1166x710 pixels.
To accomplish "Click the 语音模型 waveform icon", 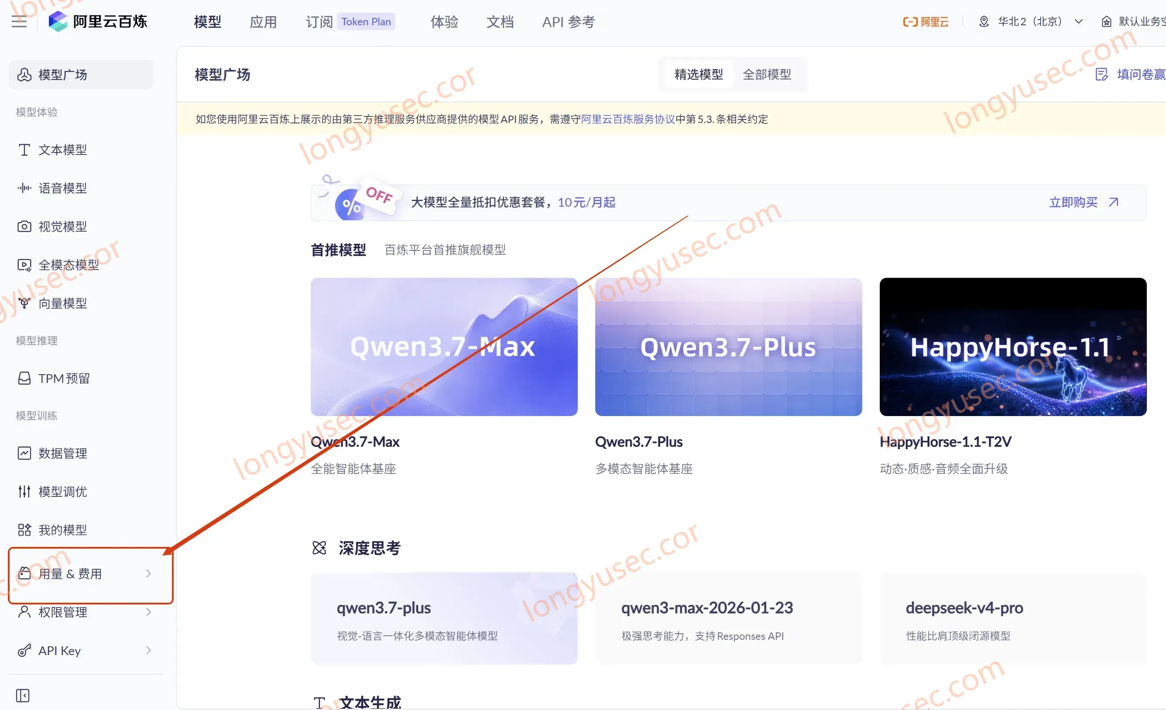I will click(x=24, y=188).
